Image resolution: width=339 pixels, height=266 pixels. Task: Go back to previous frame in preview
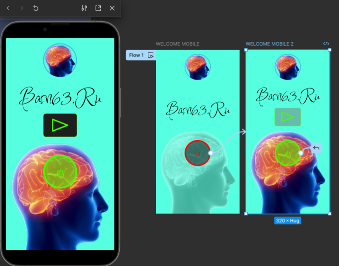pyautogui.click(x=8, y=8)
